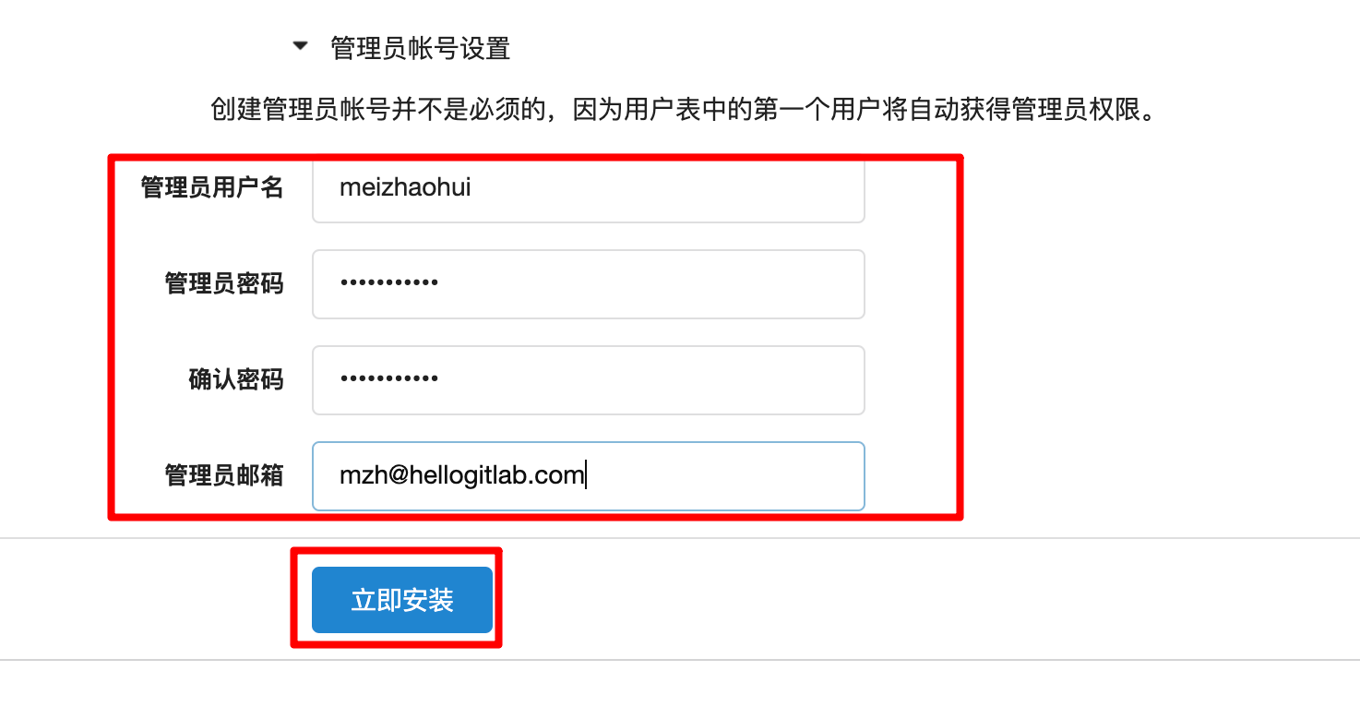The width and height of the screenshot is (1360, 707).
Task: Click the 管理员邮箱 label
Action: [224, 476]
